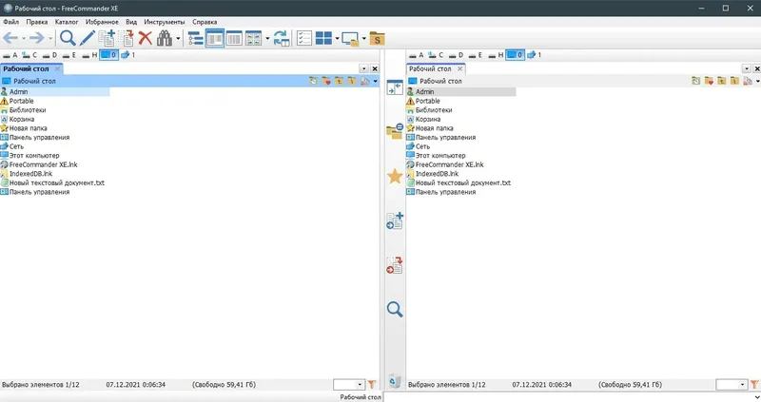This screenshot has width=761, height=402.
Task: Click the copy icon in middle splitter bar
Action: coord(395,220)
